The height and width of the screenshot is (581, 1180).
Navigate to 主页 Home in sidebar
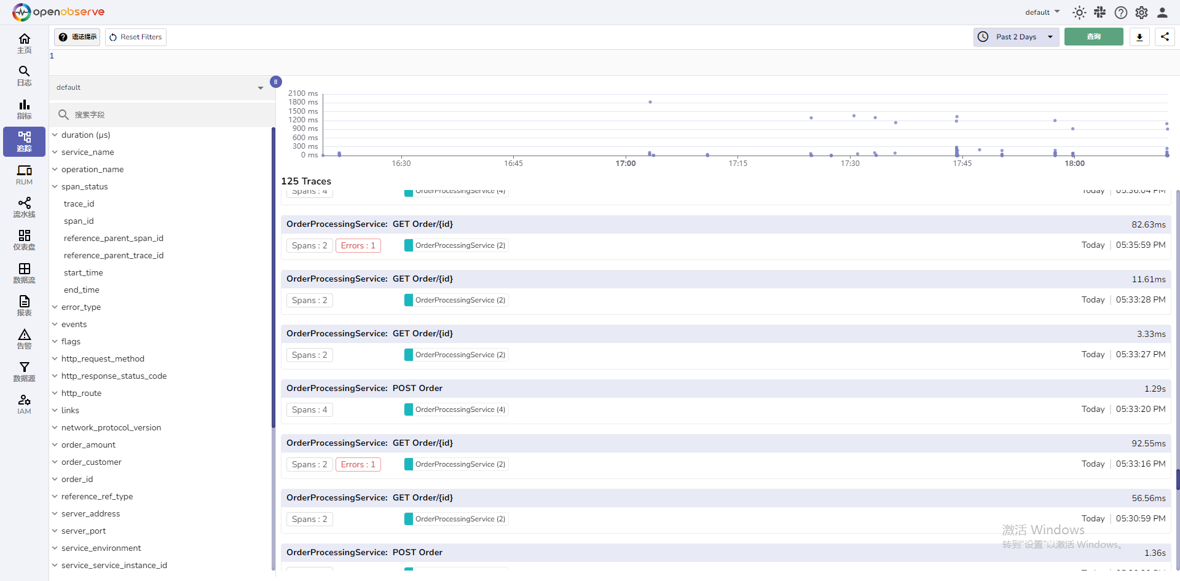(24, 43)
